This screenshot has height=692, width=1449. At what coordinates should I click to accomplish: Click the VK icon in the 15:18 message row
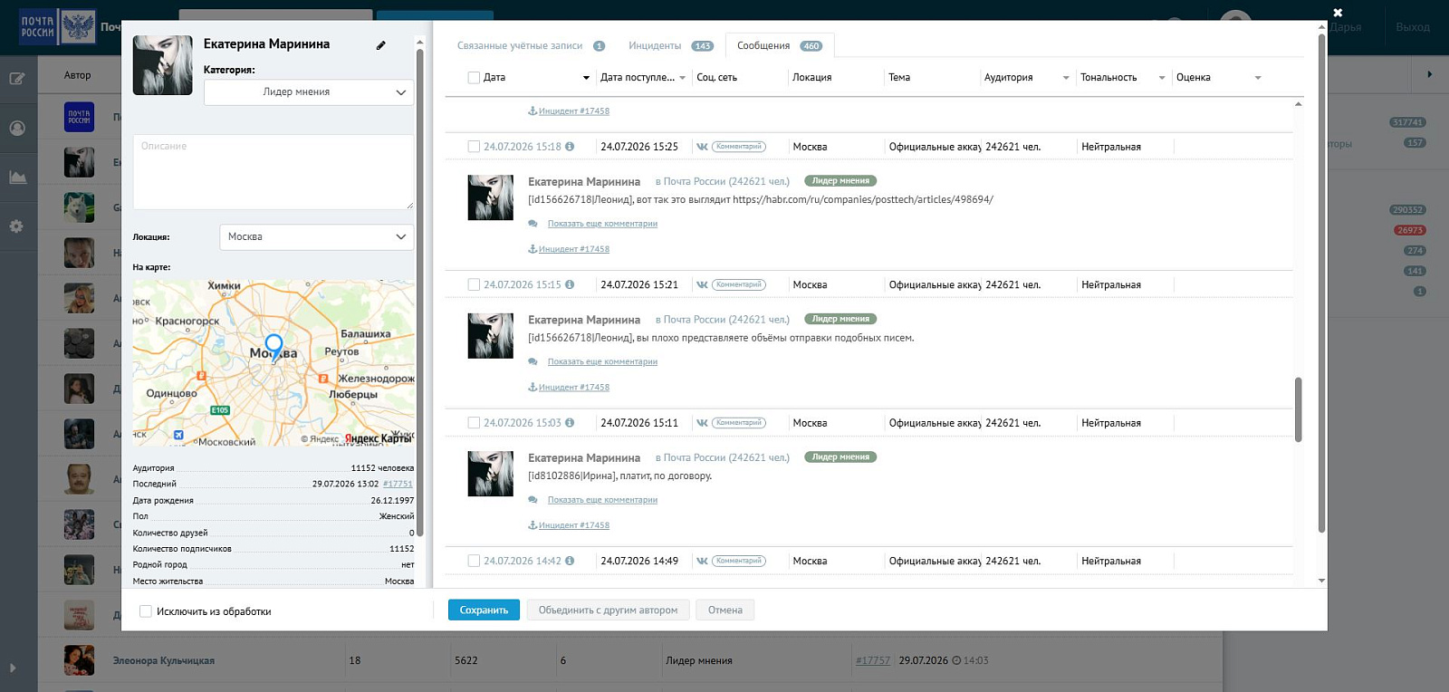pyautogui.click(x=702, y=147)
